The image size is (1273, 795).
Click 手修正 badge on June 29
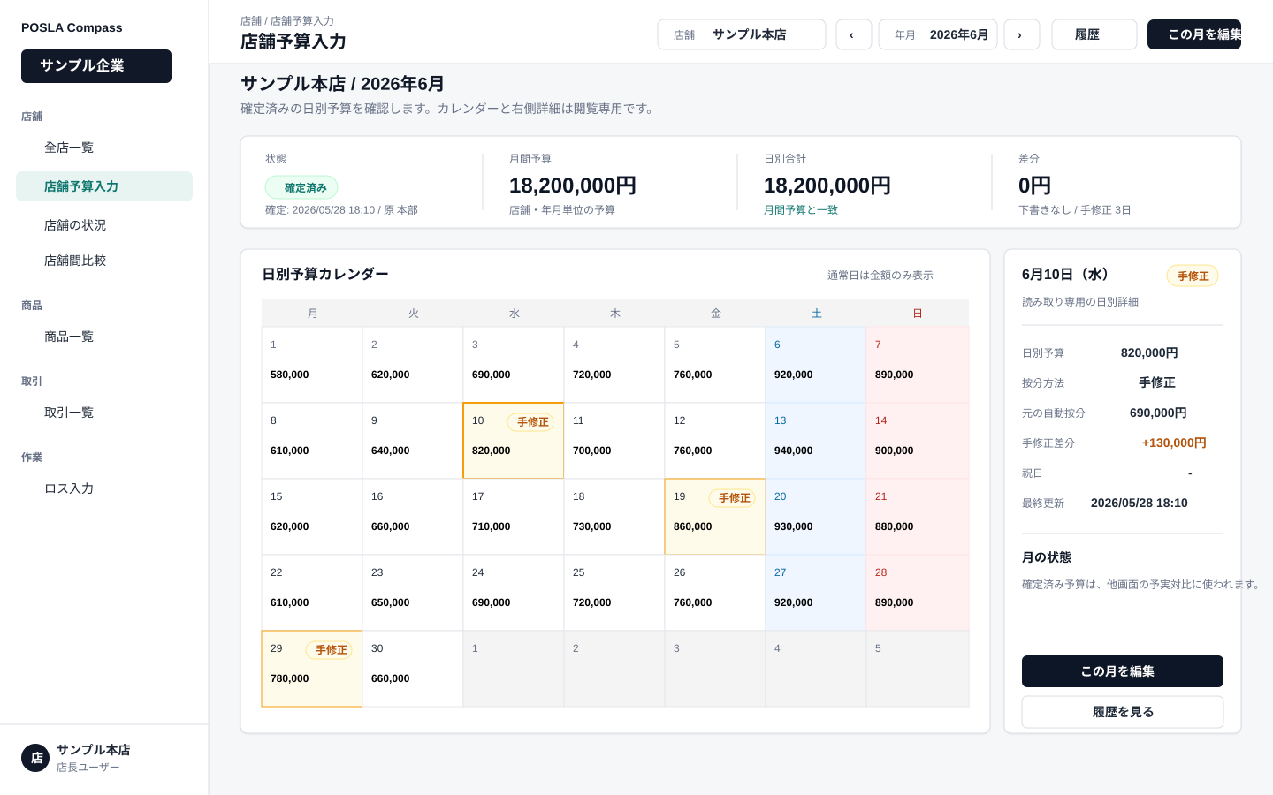(329, 650)
